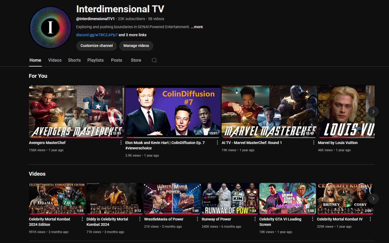Open options menu for Avengers MasterChef video

(121, 143)
